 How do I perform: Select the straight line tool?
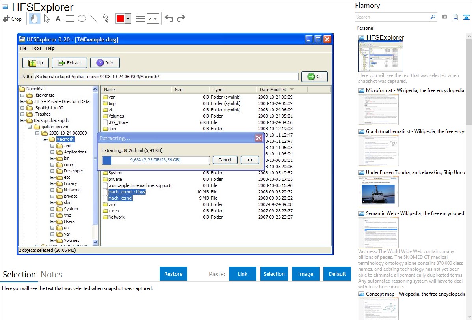(x=94, y=19)
